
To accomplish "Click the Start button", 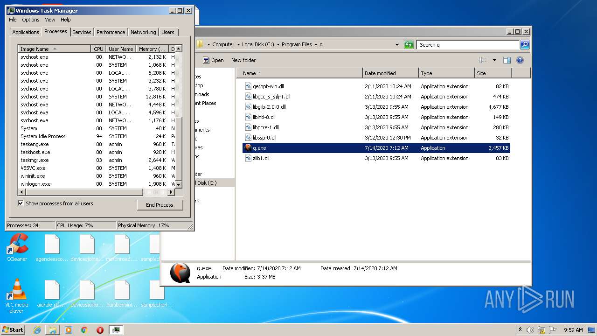I will click(x=13, y=330).
